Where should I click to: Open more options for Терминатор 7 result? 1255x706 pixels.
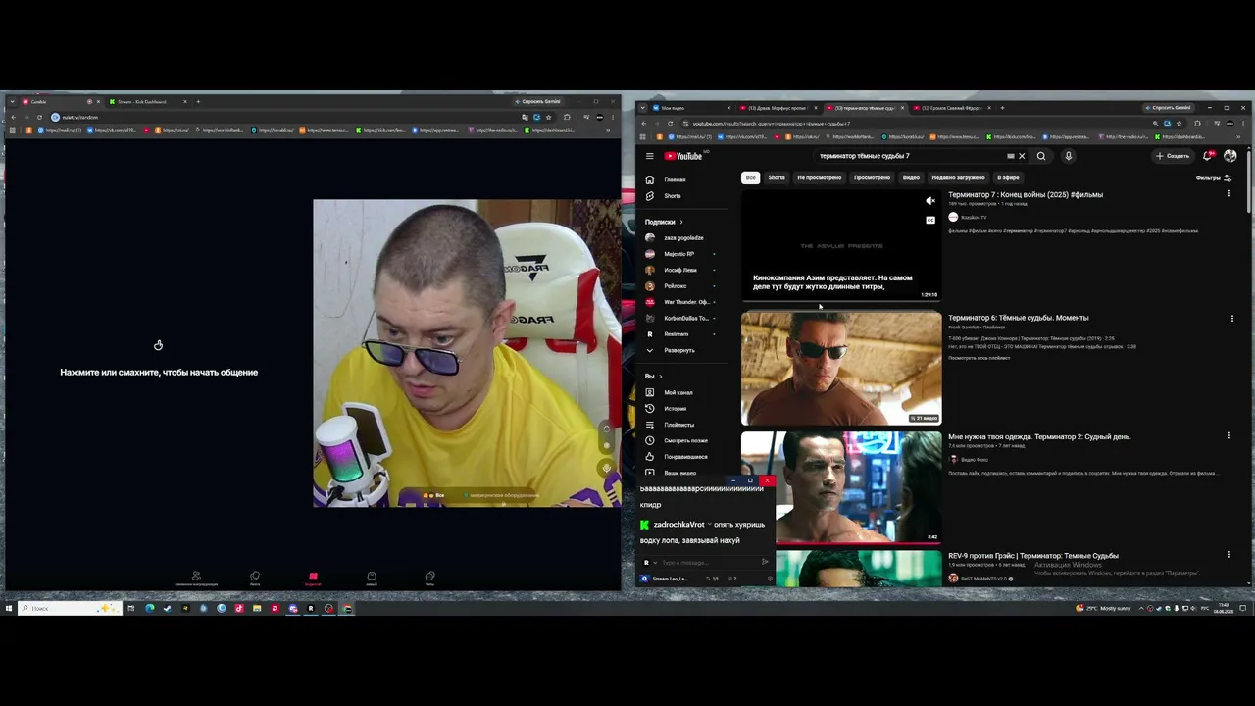(x=1228, y=194)
